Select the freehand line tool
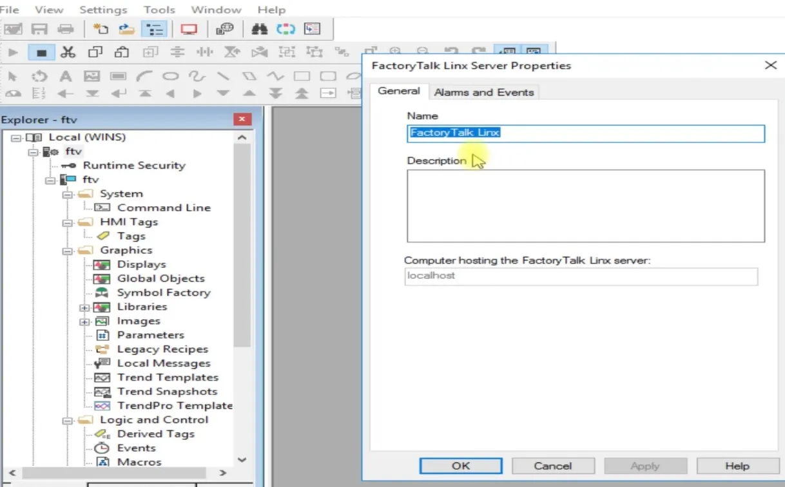 point(197,75)
